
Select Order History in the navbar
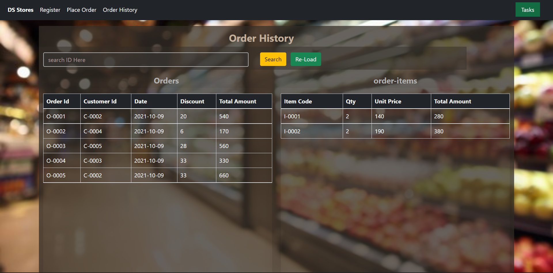point(120,10)
